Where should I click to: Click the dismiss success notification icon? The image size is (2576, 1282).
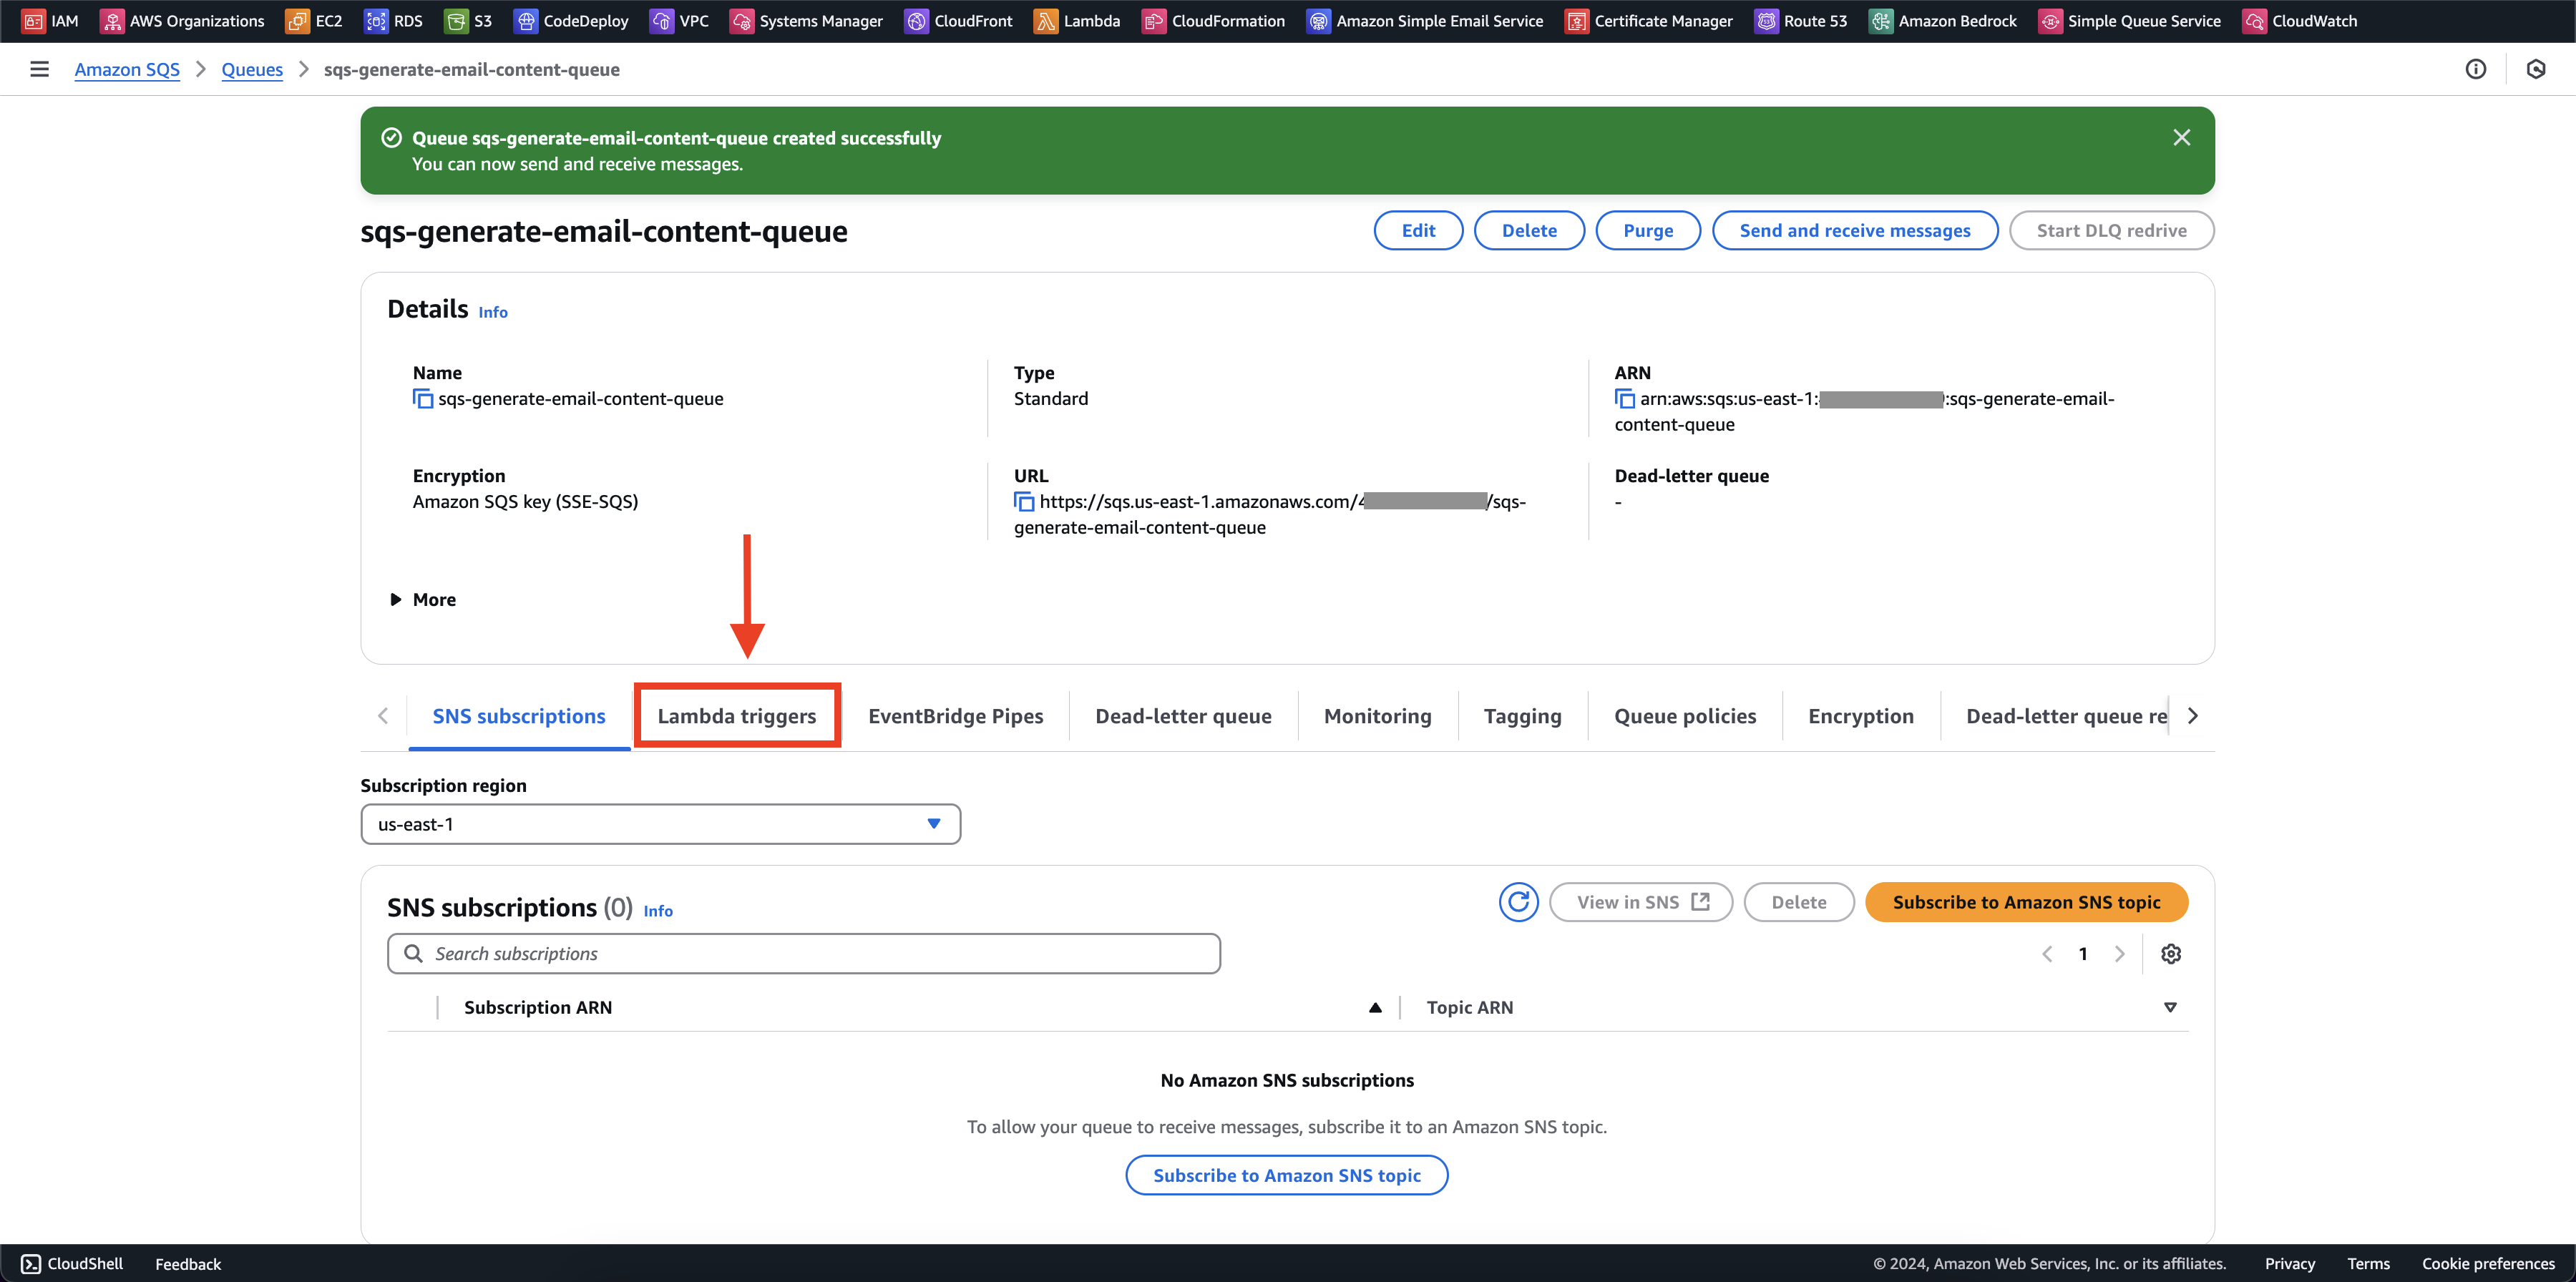2182,138
